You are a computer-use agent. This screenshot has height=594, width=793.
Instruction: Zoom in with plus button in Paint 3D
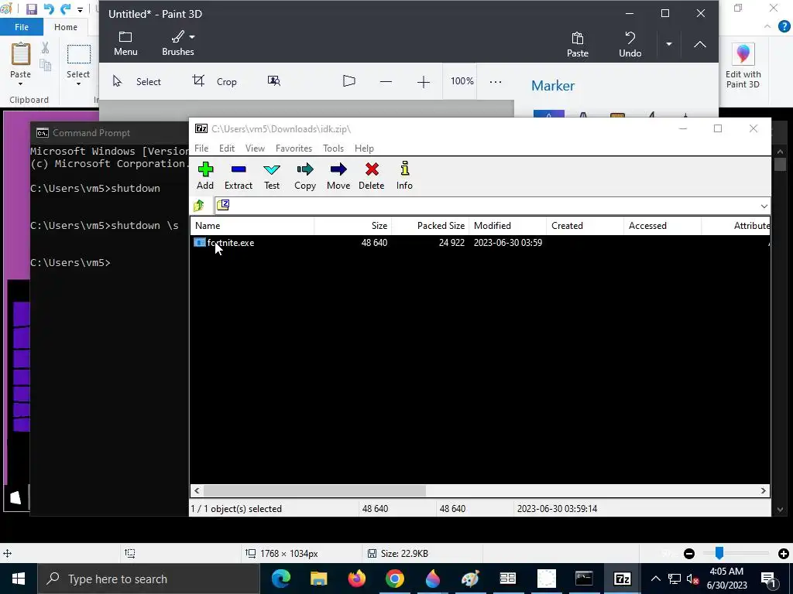point(424,81)
